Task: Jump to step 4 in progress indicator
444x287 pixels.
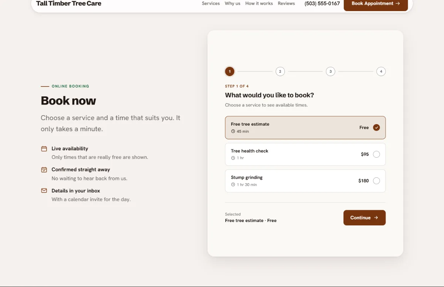Action: (x=381, y=71)
